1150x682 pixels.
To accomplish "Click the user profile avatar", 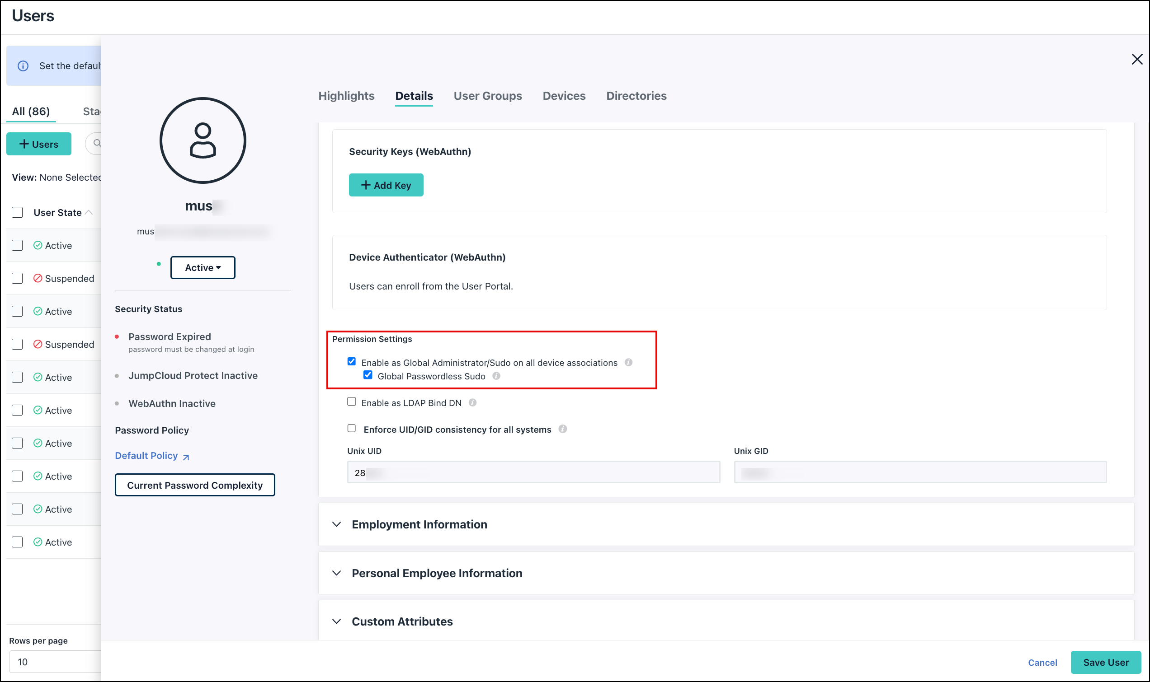I will (x=203, y=140).
